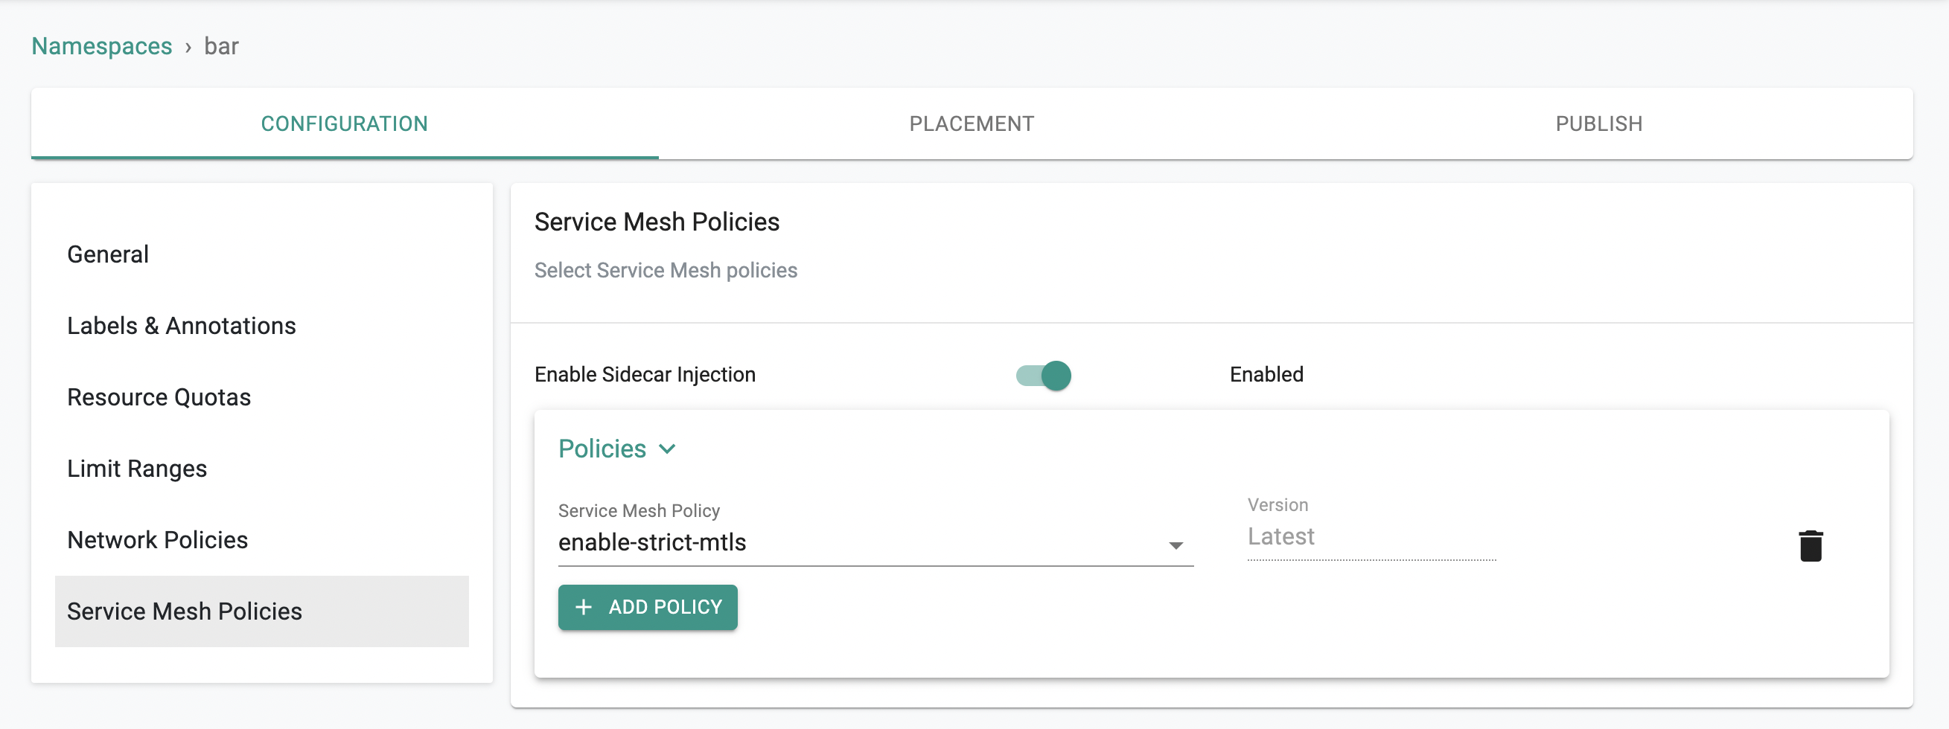
Task: Click the Version Latest field
Action: pyautogui.click(x=1371, y=536)
